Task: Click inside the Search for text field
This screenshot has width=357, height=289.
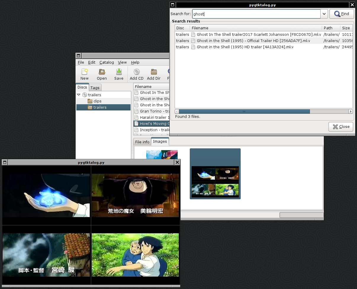Action: (256, 14)
